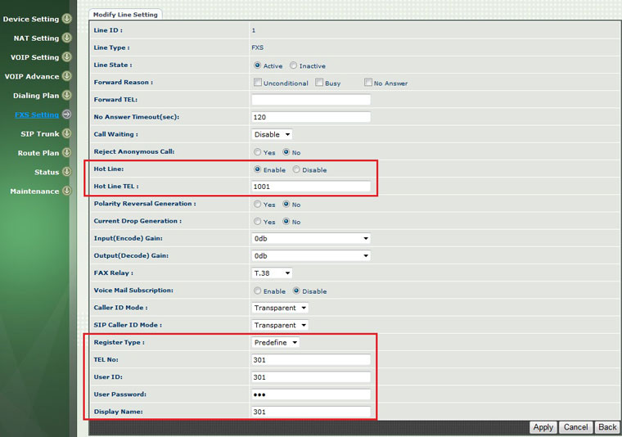Viewport: 622px width, 437px height.
Task: Click the arrow icon next to NAT Setting
Action: click(x=67, y=38)
